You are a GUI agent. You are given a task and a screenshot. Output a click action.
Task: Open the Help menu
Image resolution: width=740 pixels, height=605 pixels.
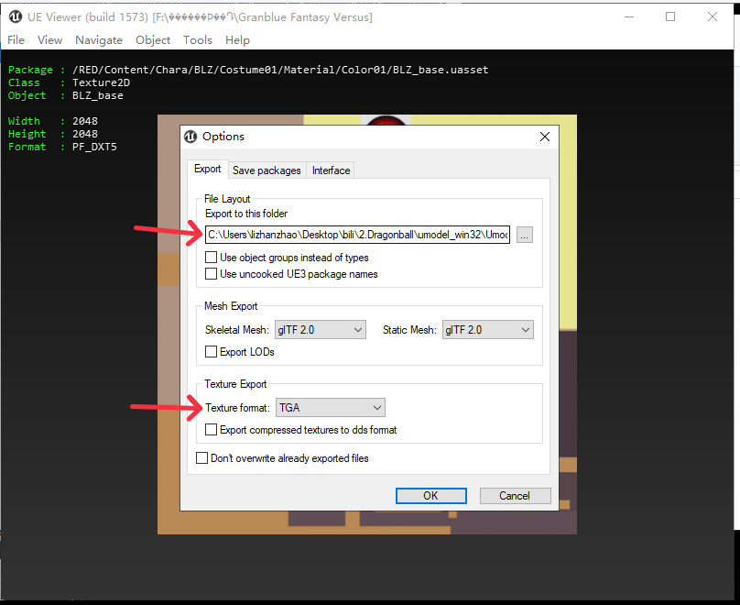coord(237,40)
